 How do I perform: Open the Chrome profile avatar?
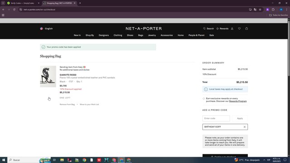click(x=281, y=10)
